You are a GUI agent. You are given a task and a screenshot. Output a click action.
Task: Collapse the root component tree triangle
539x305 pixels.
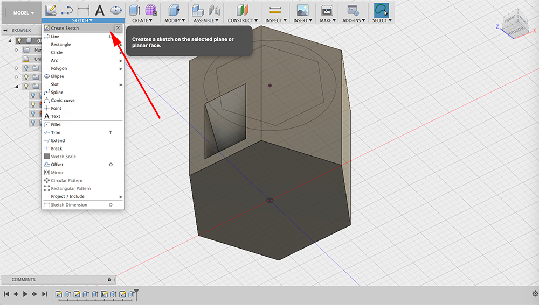click(10, 41)
